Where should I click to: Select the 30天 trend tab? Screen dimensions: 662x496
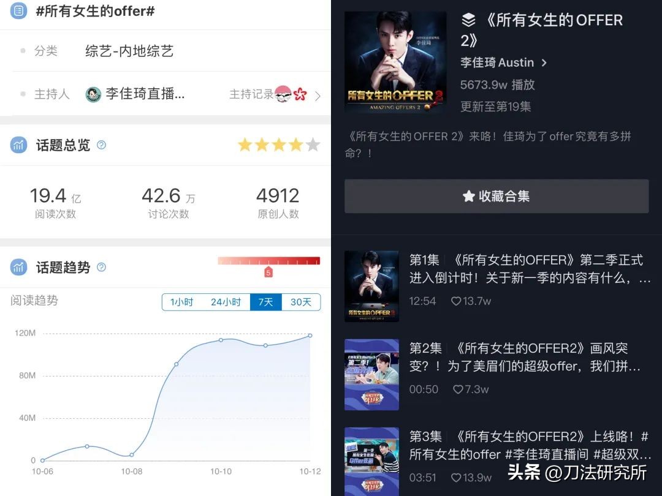click(x=300, y=302)
